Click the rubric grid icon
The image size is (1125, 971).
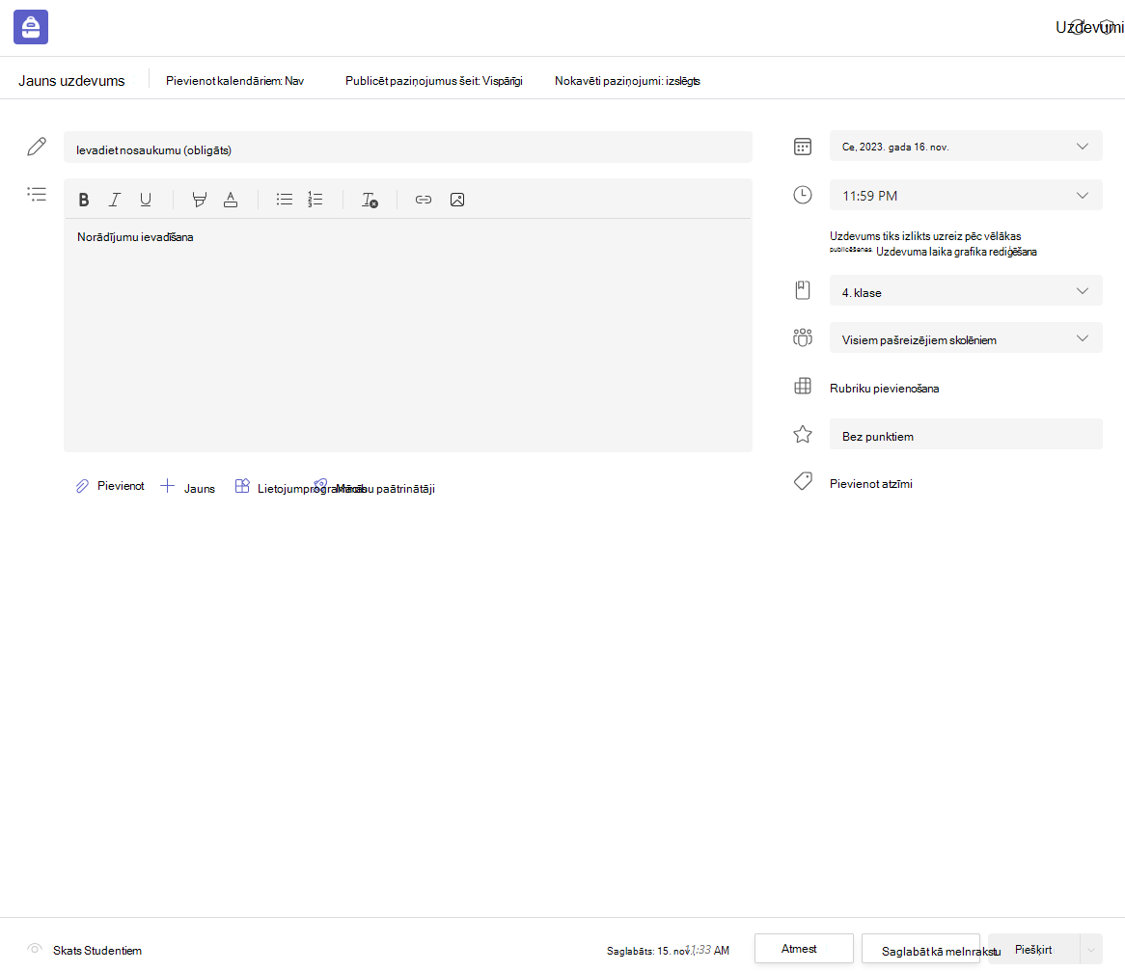tap(803, 387)
